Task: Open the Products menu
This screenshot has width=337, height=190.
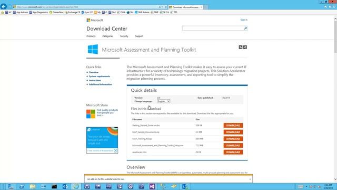Action: point(91,36)
